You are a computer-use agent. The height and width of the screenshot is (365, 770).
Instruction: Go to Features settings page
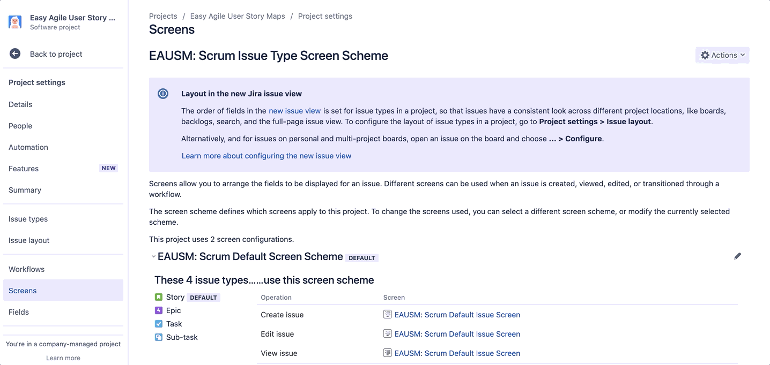pyautogui.click(x=24, y=169)
